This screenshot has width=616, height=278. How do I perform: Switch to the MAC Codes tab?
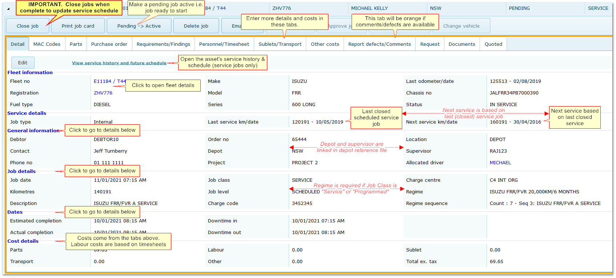pyautogui.click(x=47, y=44)
